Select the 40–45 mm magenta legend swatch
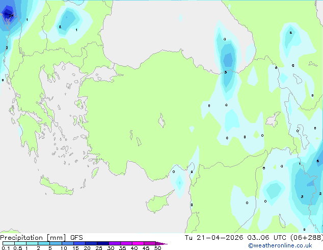 click(x=138, y=243)
